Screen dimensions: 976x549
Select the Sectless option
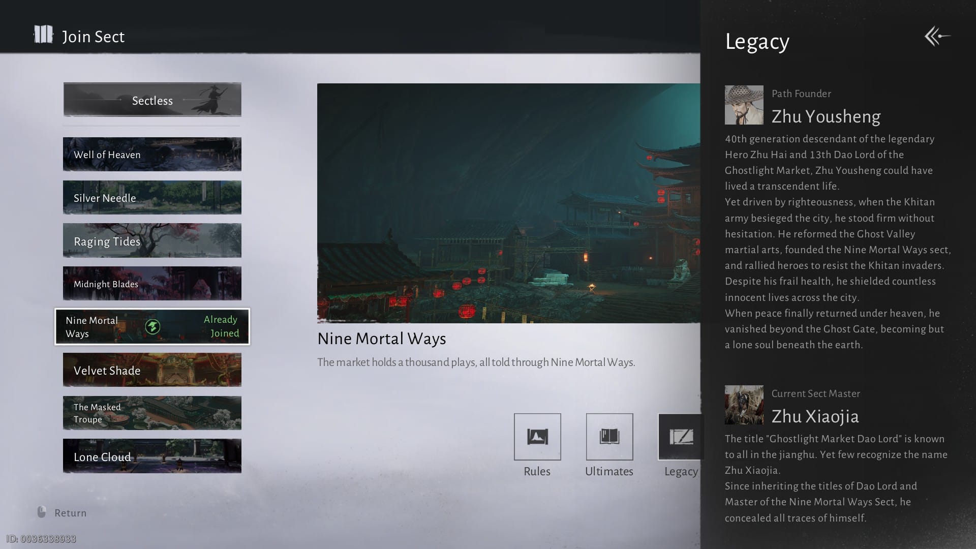(152, 100)
